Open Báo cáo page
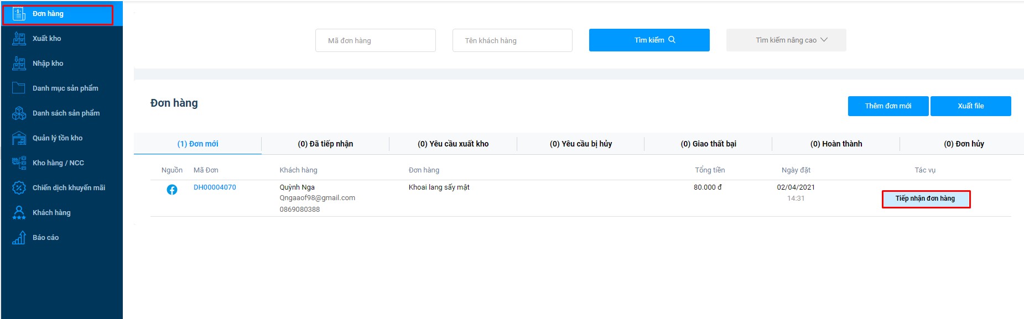The width and height of the screenshot is (1024, 319). [45, 238]
